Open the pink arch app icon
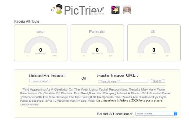 tap(127, 10)
